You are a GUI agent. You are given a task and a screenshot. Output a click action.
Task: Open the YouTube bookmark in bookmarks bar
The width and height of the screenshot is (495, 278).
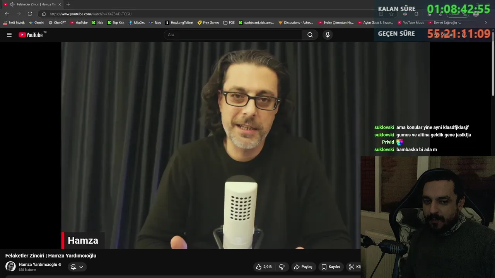pyautogui.click(x=79, y=23)
